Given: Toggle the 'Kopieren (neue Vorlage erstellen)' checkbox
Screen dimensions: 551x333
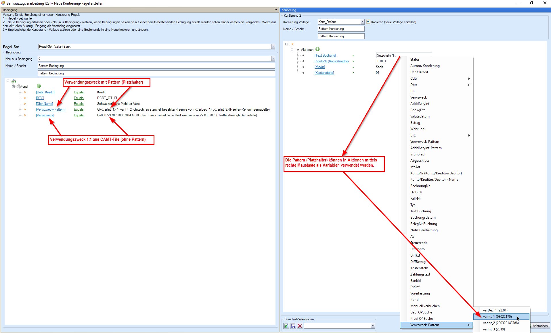Looking at the screenshot, I should click(368, 22).
